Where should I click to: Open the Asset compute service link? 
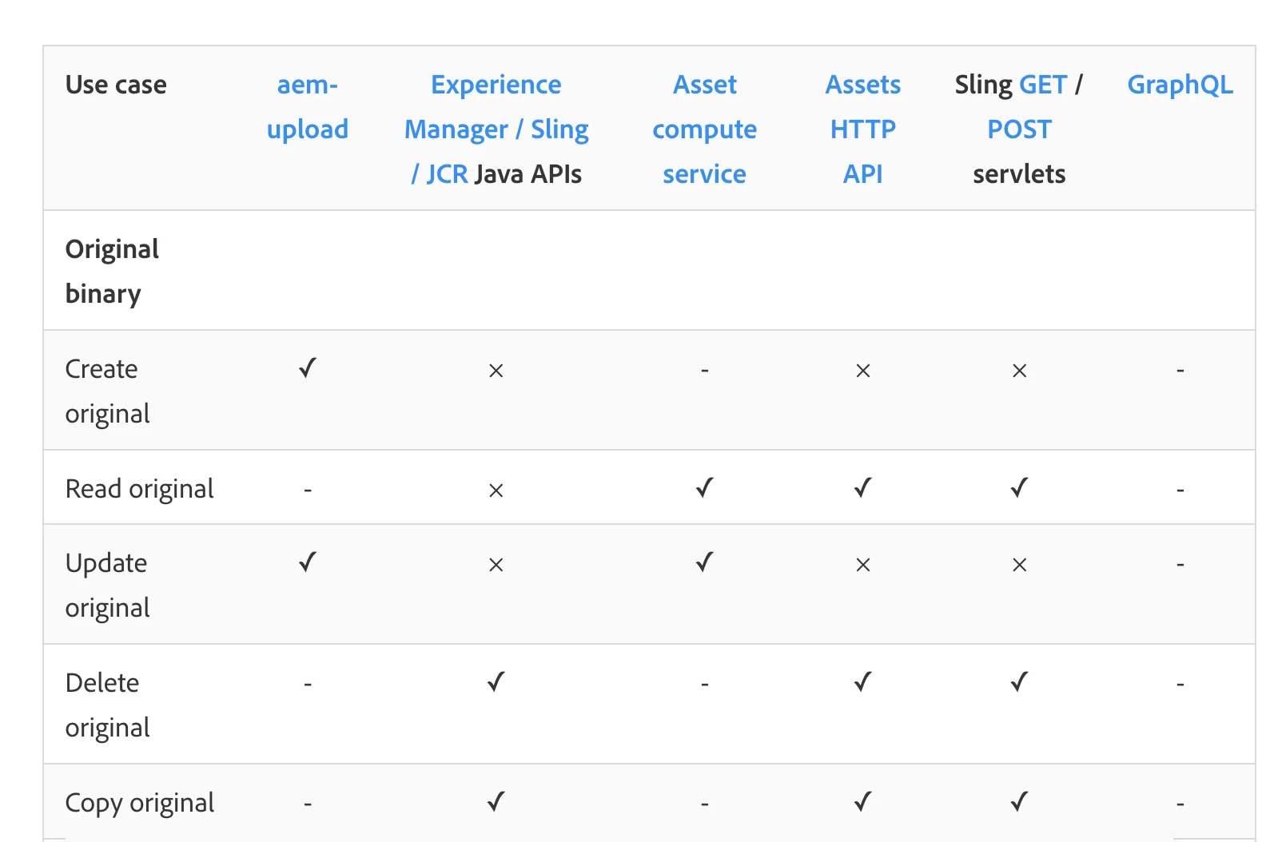pos(704,129)
